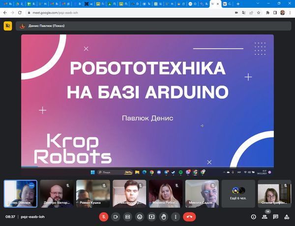The height and width of the screenshot is (226, 295).
Task: Open the in-call chat panel
Action: tap(276, 216)
